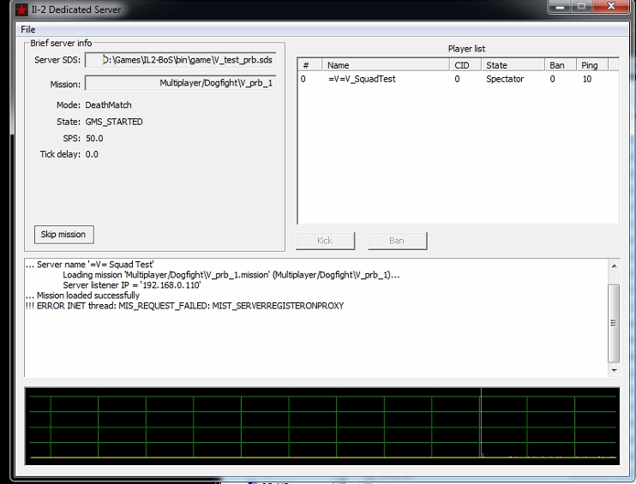Click the log scrollbar thumb
The image size is (636, 484).
click(614, 323)
